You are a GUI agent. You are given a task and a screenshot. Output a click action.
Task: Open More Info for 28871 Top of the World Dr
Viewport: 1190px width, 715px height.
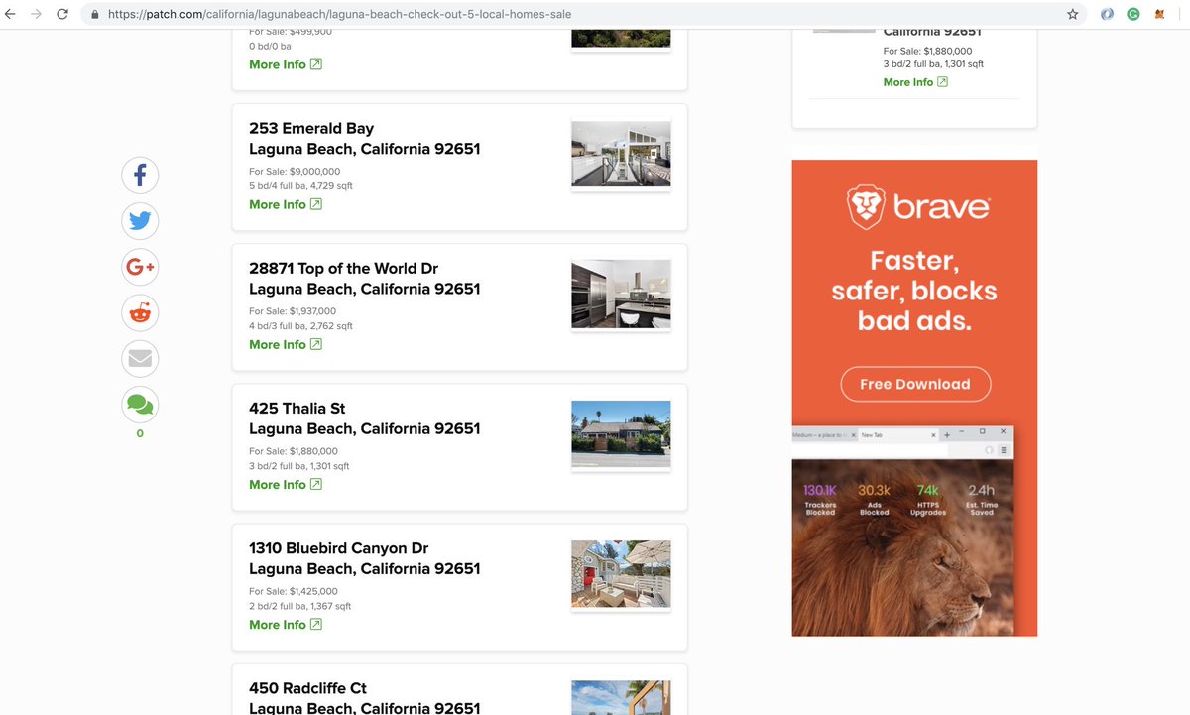point(286,344)
